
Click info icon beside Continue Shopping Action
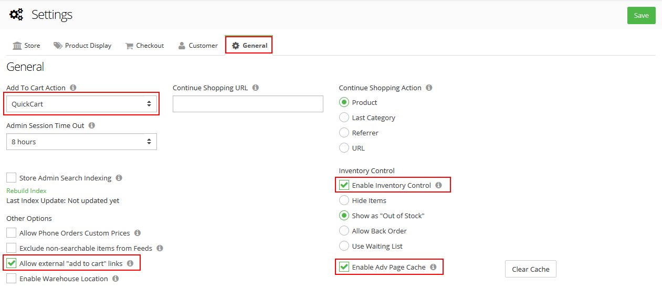(x=429, y=88)
